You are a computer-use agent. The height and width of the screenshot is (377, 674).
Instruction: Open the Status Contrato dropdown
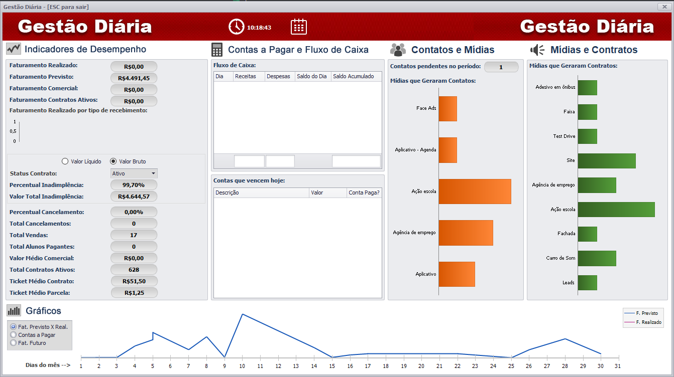134,173
